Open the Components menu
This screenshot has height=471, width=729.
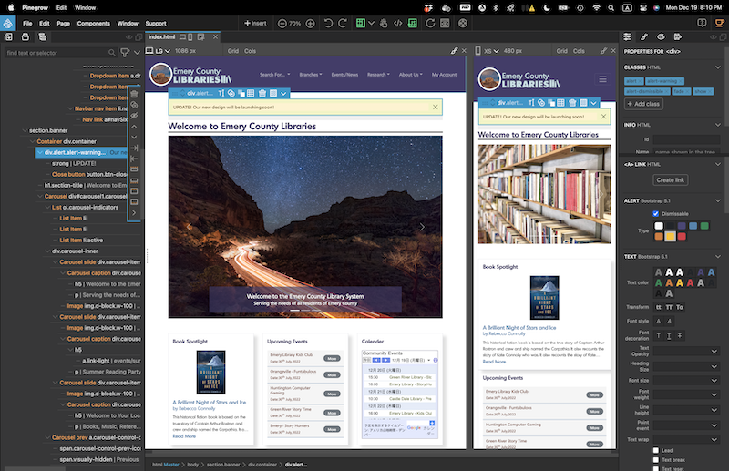93,23
